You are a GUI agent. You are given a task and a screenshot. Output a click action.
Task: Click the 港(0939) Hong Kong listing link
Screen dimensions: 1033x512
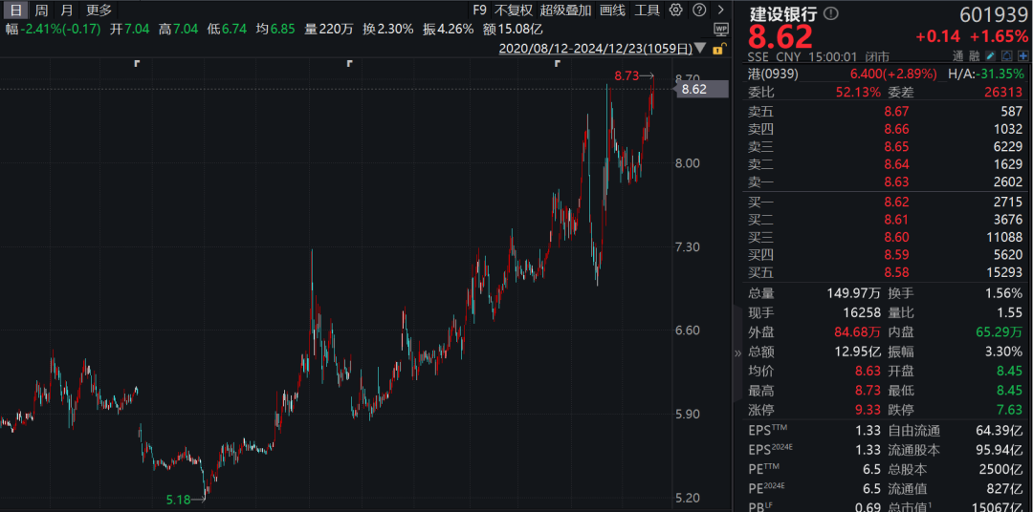pyautogui.click(x=775, y=75)
